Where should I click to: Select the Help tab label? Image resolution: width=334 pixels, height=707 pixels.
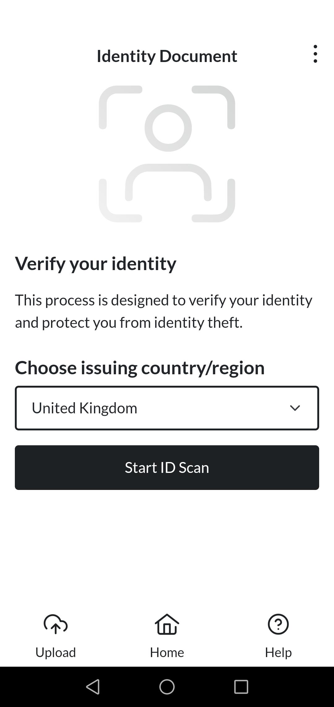(278, 652)
